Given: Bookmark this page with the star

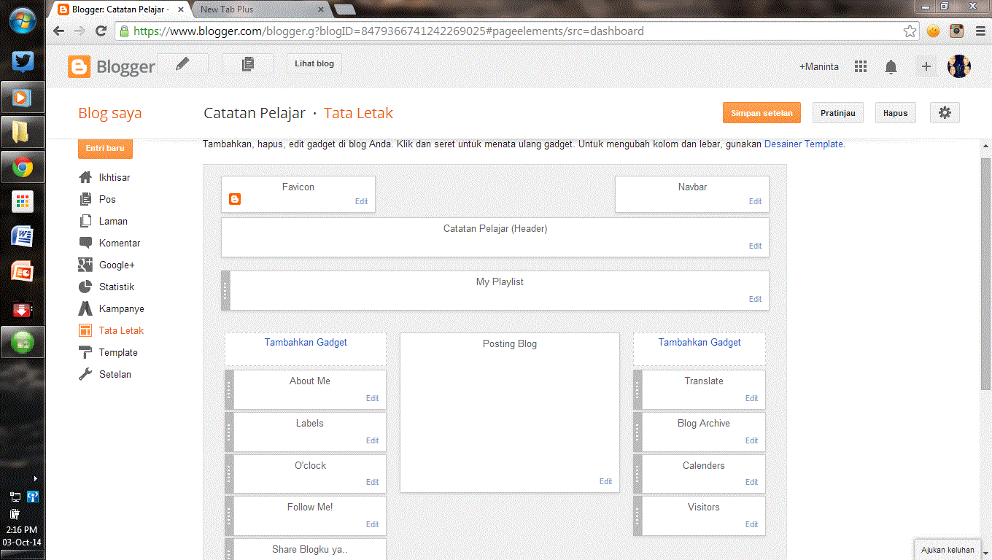Looking at the screenshot, I should click(910, 31).
